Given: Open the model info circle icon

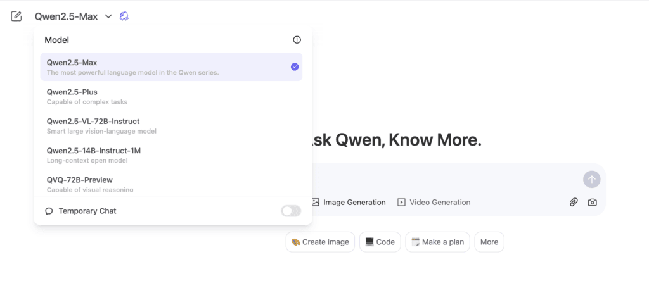Looking at the screenshot, I should [x=297, y=40].
